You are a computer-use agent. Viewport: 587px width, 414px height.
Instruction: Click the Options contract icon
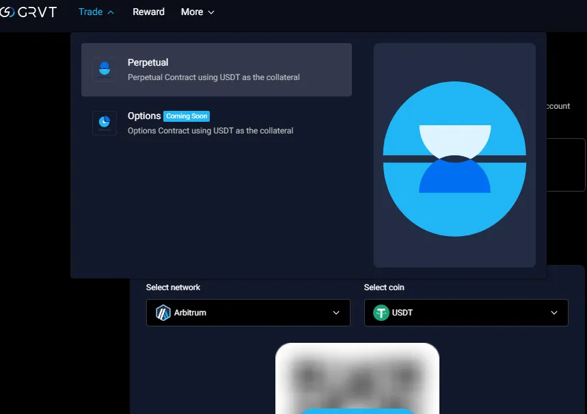(105, 122)
